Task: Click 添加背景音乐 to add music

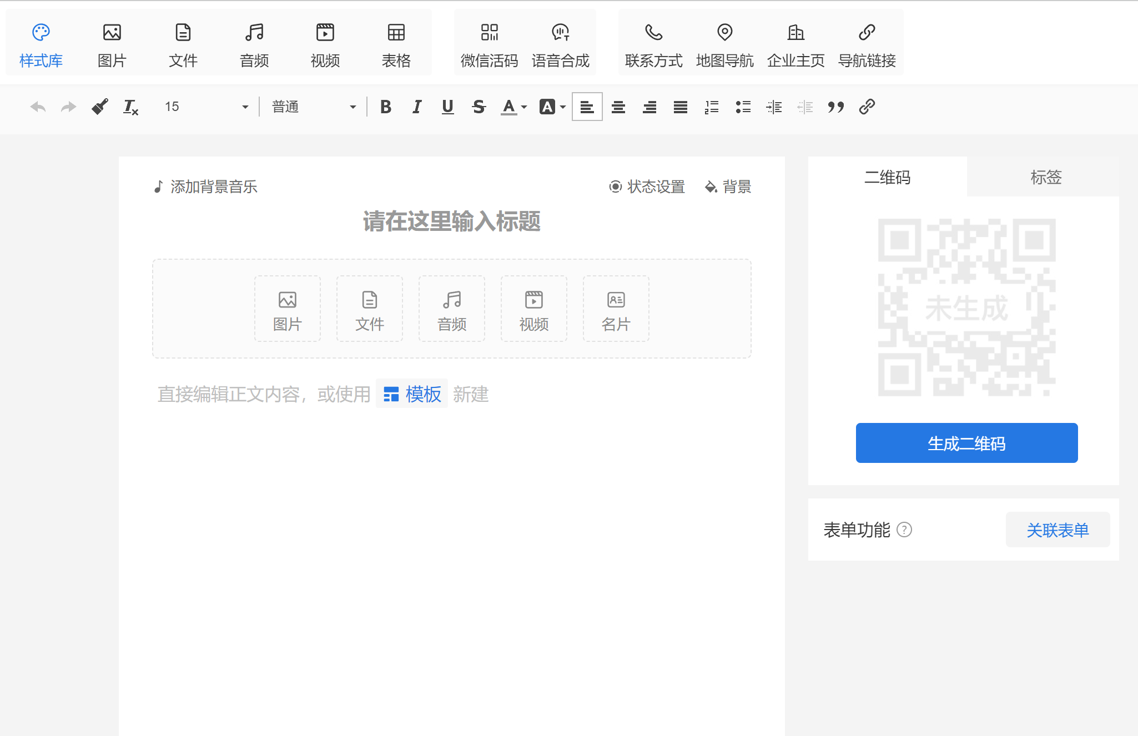Action: click(205, 186)
